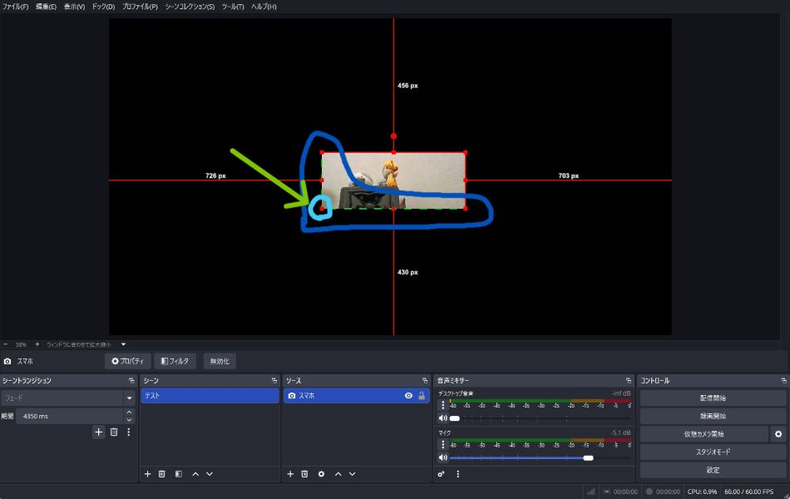Expand the フェード transition dropdown
790x499 pixels.
(129, 398)
